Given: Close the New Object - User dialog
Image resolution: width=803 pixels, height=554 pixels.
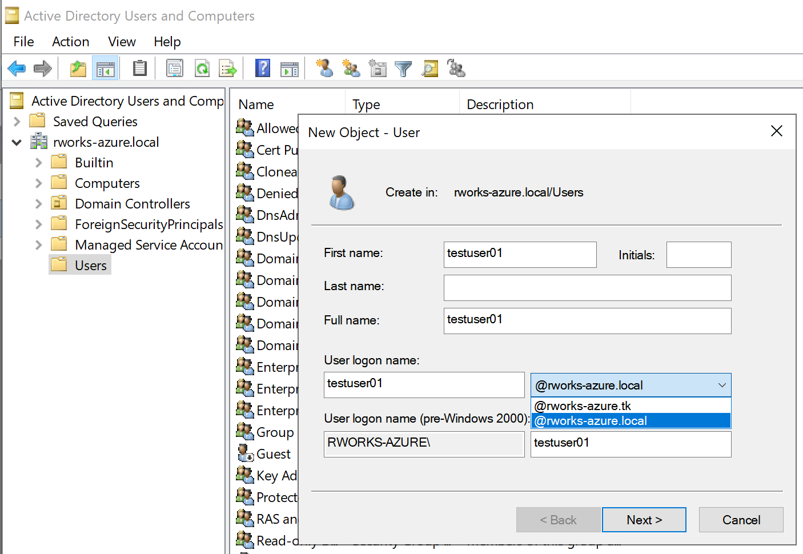Looking at the screenshot, I should click(x=777, y=131).
